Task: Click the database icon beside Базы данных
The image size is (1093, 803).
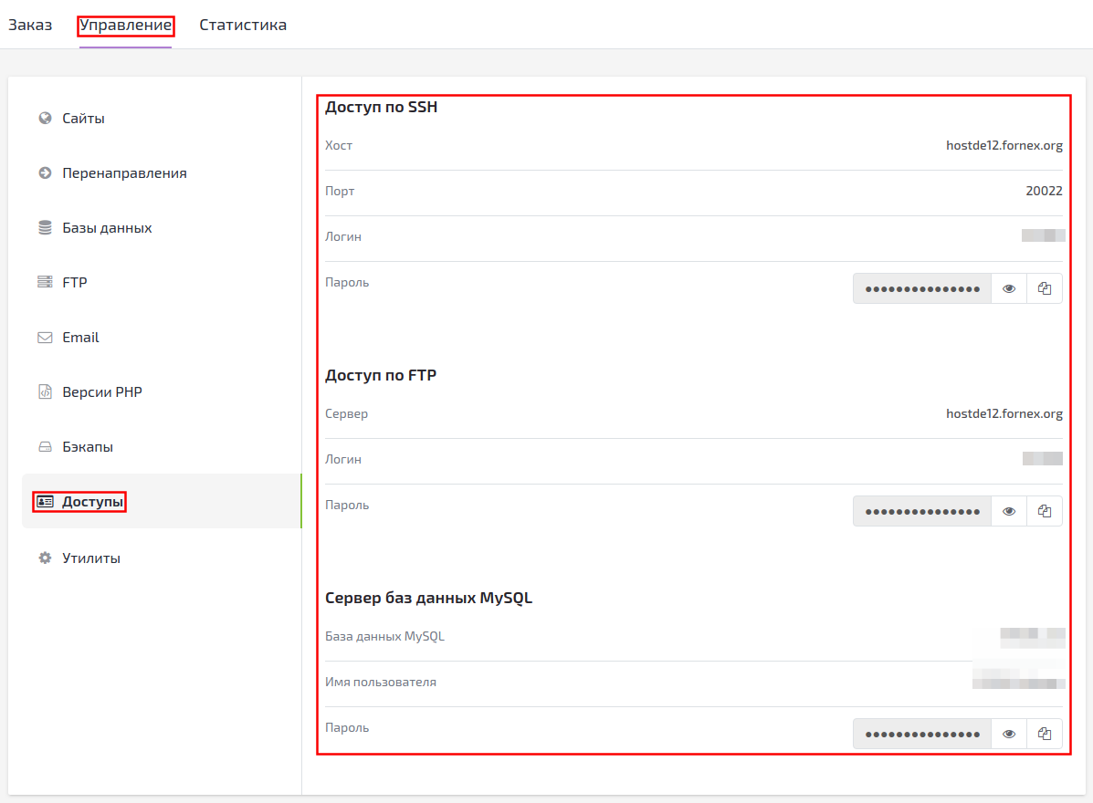Action: 45,227
